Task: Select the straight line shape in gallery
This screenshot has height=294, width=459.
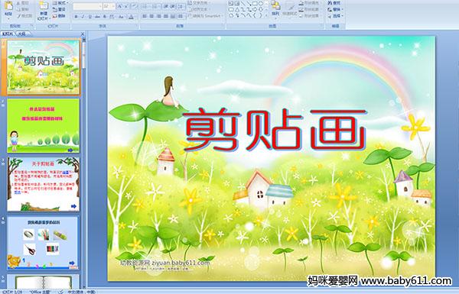Action: click(243, 4)
